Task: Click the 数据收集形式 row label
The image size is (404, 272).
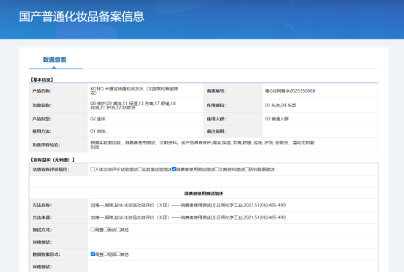Action: tap(47, 254)
